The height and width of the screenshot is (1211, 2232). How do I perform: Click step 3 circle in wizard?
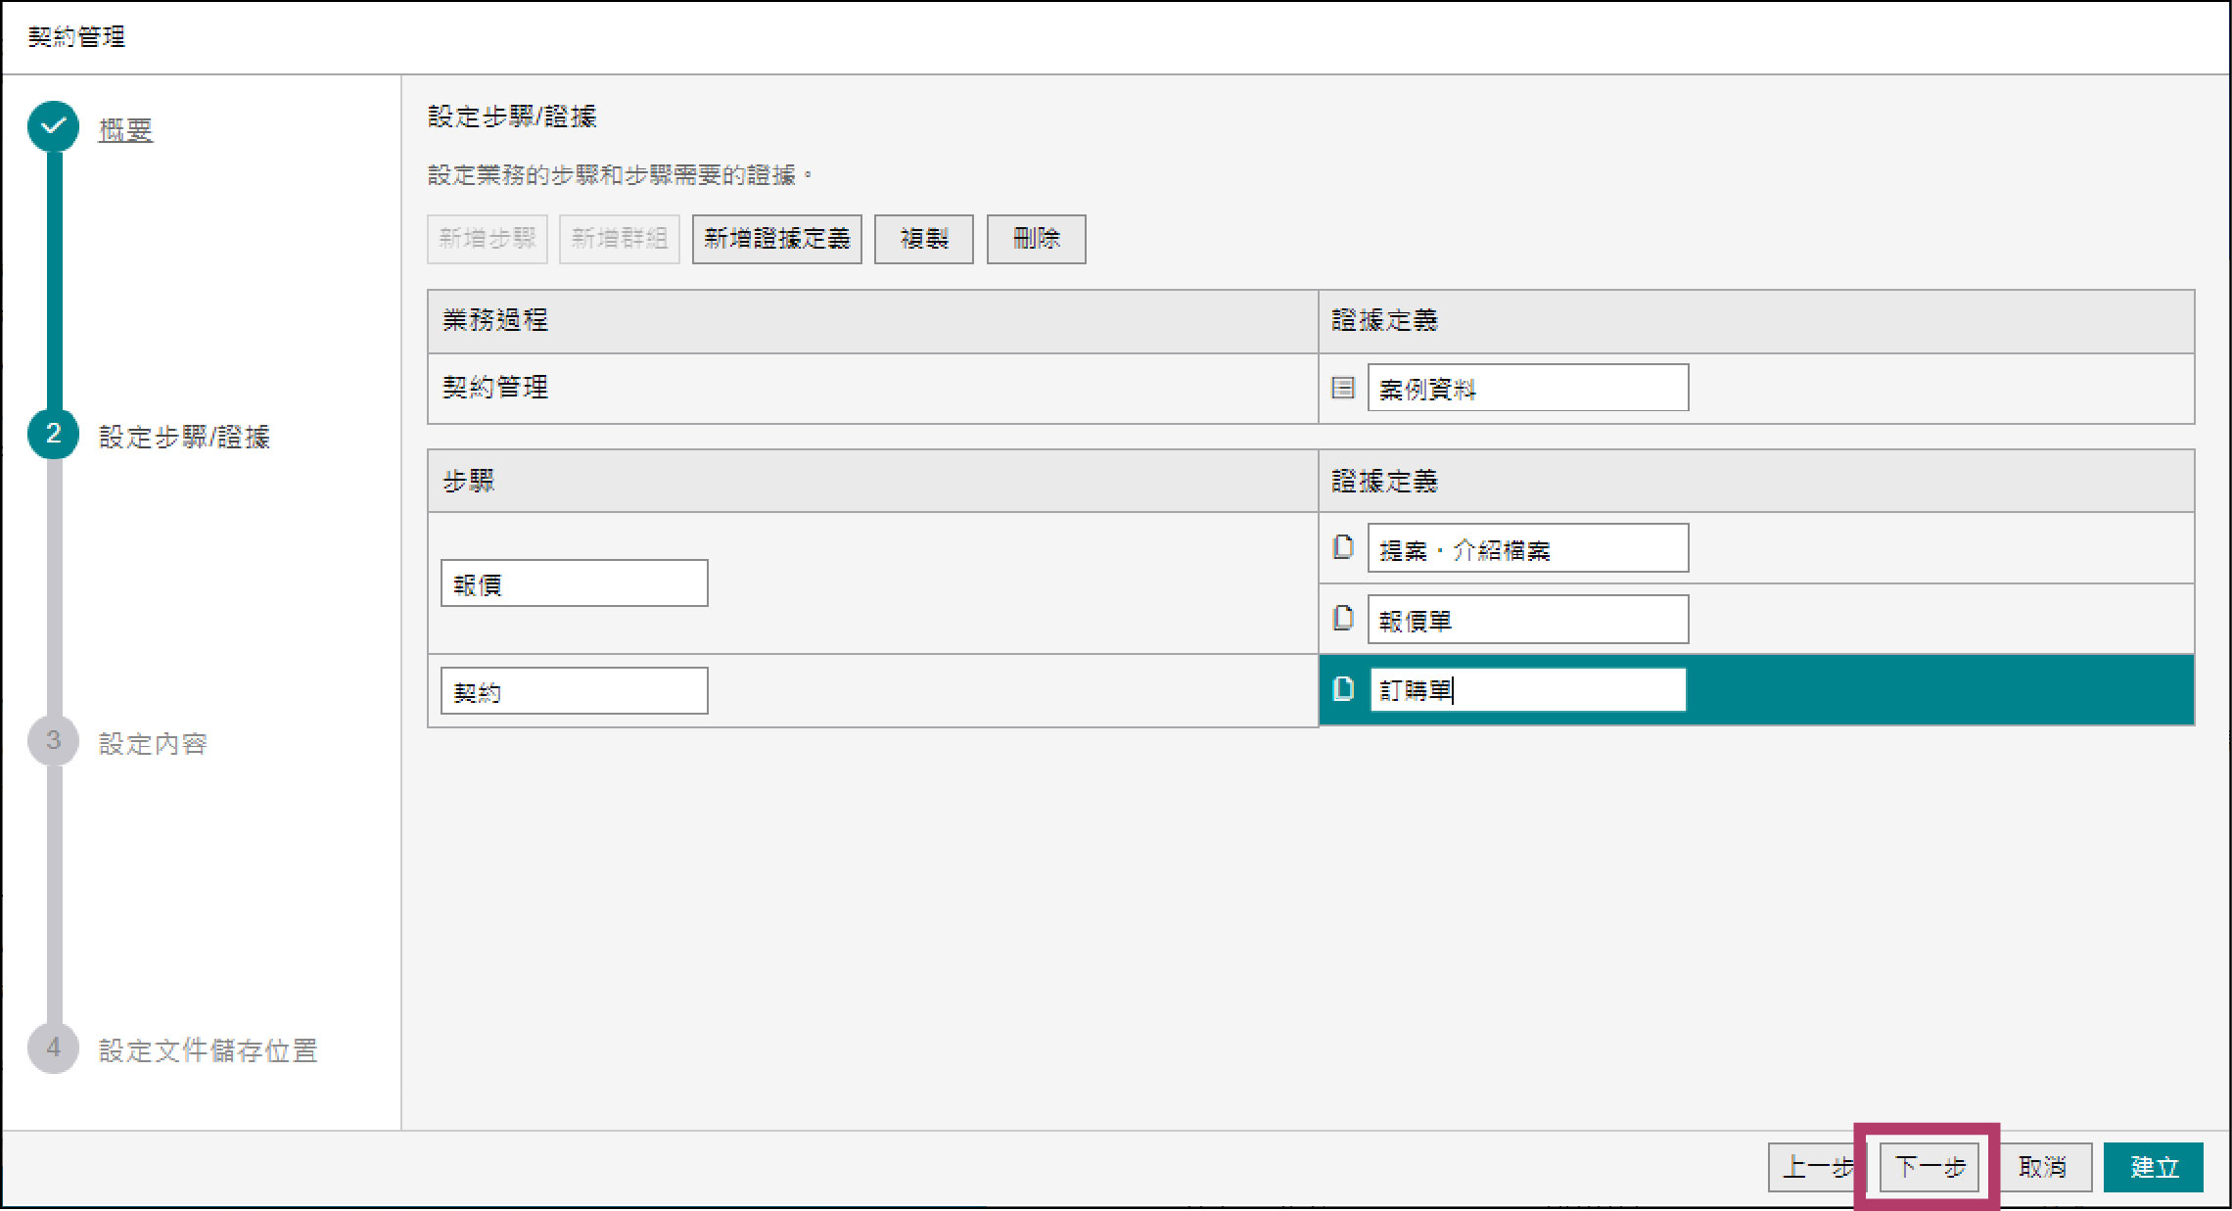point(54,741)
